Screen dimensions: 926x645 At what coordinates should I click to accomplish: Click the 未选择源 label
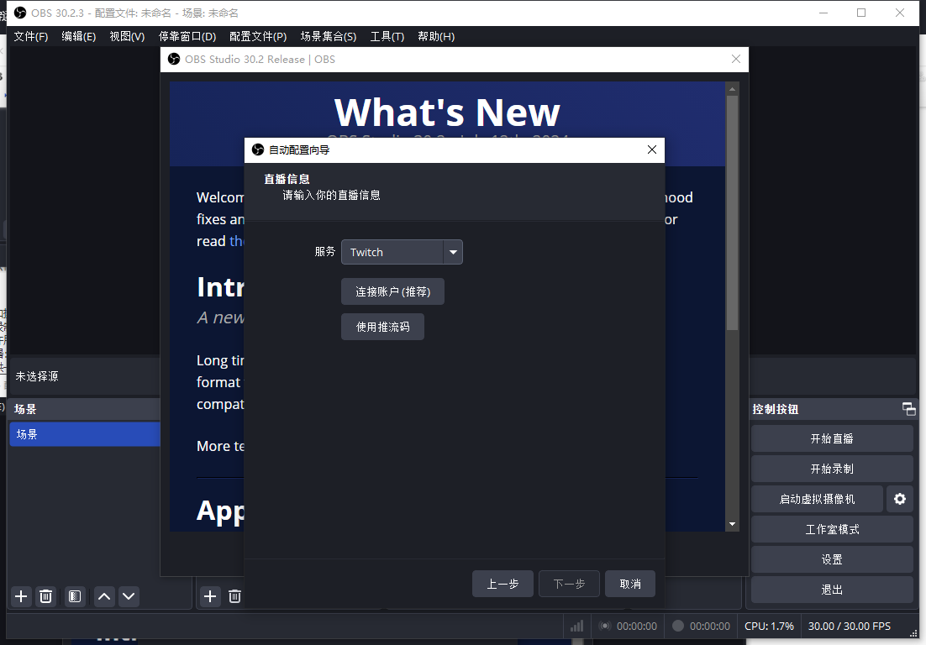point(37,376)
